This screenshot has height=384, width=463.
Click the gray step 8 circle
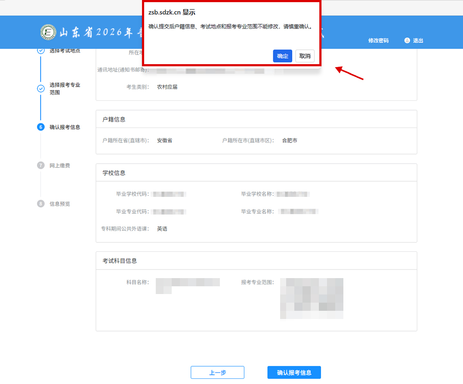click(41, 204)
